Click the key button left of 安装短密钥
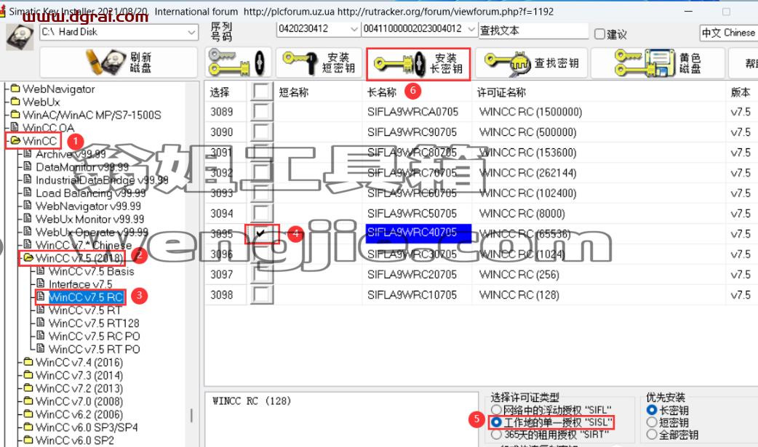The width and height of the screenshot is (758, 447). 237,63
